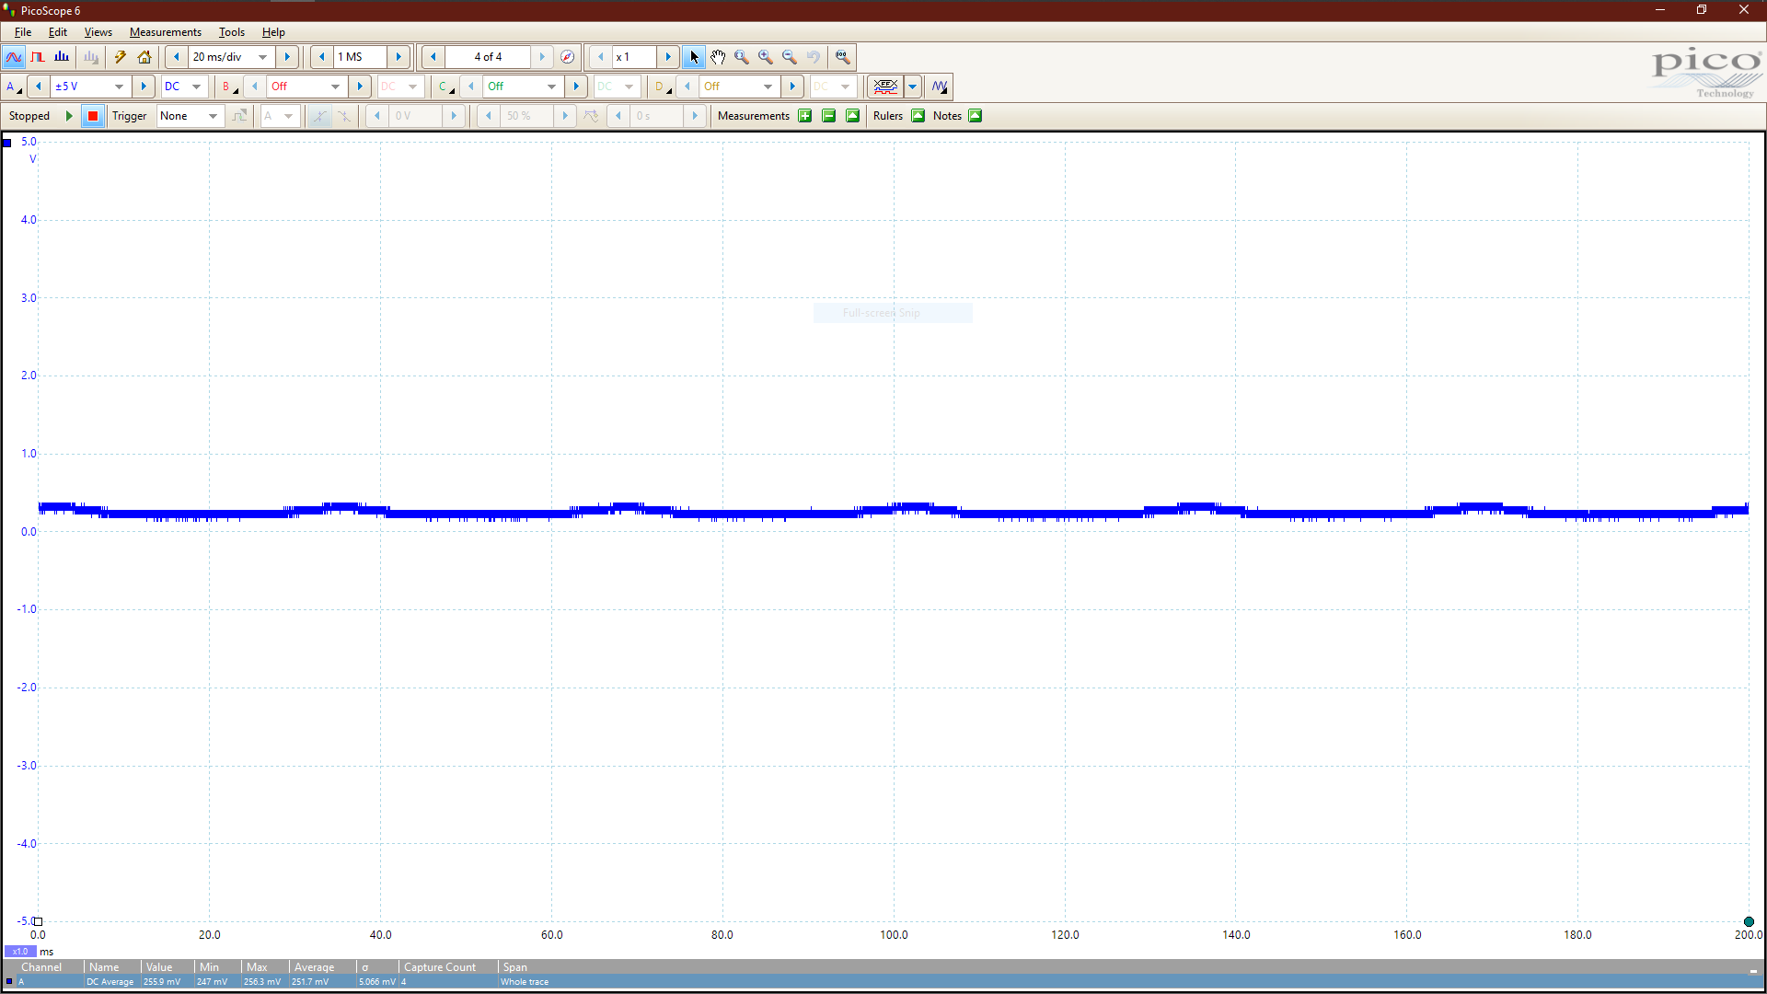Open channel A ±5 V range dropdown
This screenshot has height=994, width=1767.
click(x=119, y=87)
